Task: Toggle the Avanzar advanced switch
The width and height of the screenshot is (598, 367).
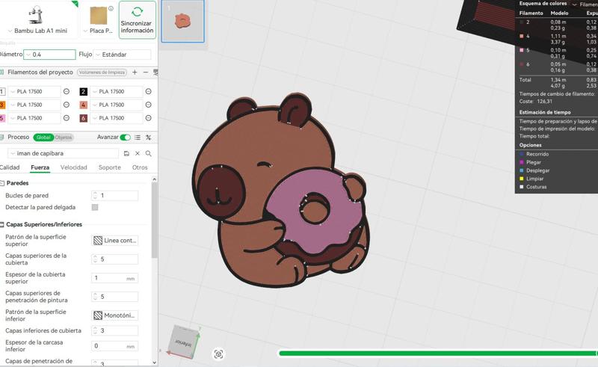Action: [x=125, y=138]
